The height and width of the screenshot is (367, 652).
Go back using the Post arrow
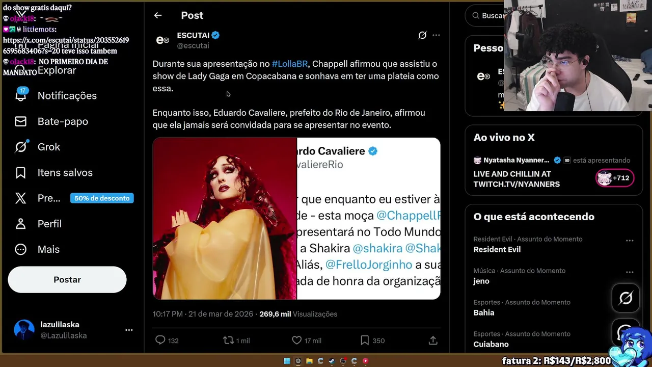click(158, 15)
